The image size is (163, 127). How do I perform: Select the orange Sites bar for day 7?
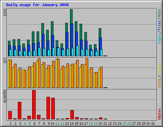[x=39, y=73]
